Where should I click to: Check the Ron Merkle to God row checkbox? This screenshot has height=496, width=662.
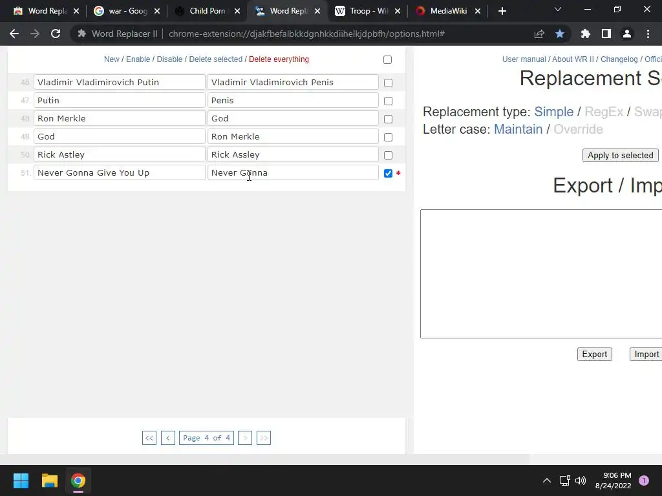[388, 119]
